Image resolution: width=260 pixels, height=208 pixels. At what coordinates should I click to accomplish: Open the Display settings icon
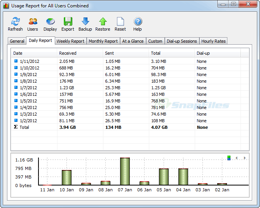click(x=50, y=24)
